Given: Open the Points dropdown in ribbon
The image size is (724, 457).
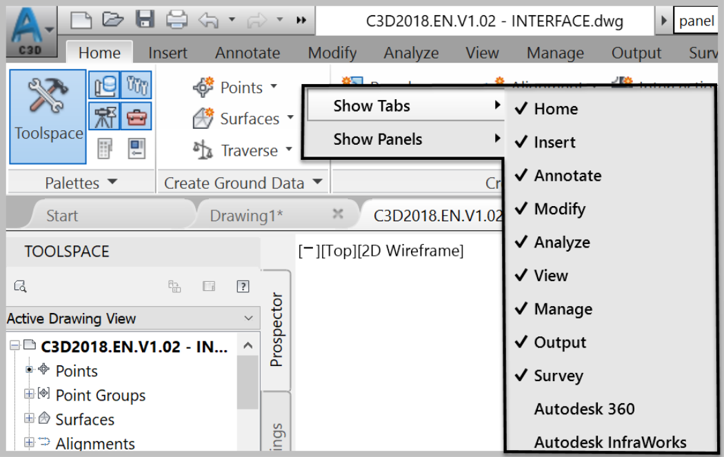Looking at the screenshot, I should coord(274,86).
